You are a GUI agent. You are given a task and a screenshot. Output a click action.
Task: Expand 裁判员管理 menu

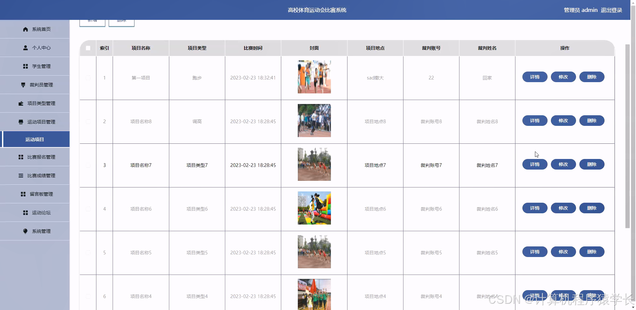tap(35, 85)
